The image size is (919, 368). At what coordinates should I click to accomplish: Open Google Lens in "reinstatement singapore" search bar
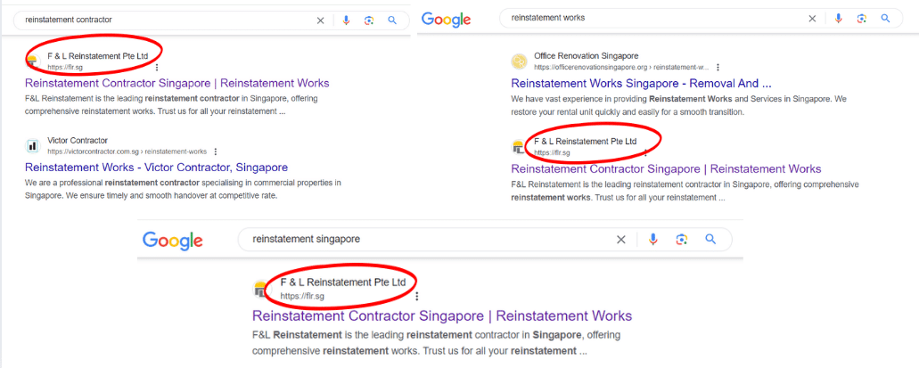click(681, 240)
